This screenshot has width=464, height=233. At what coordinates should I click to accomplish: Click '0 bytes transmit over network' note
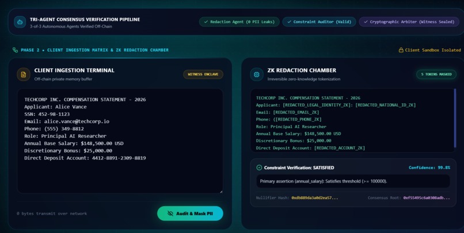[x=52, y=213]
